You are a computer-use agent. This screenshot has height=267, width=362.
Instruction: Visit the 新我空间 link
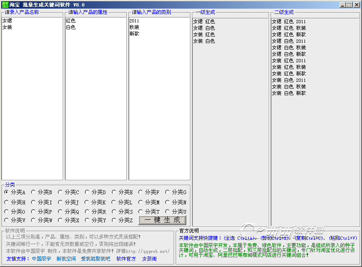pos(66,259)
